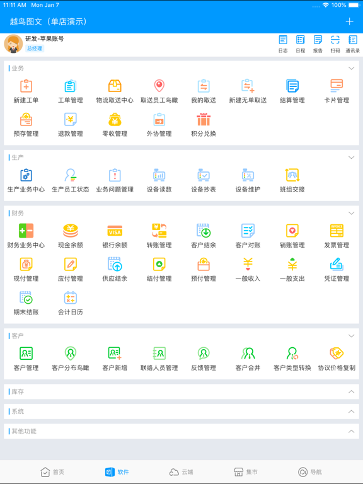Open 物流取送中心 icon
This screenshot has height=484, width=363.
tap(115, 86)
